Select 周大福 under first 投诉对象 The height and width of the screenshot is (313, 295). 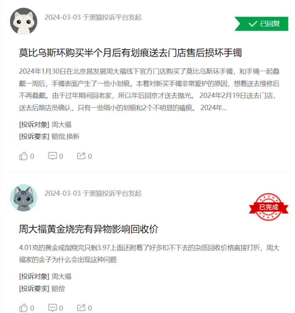pyautogui.click(x=61, y=125)
